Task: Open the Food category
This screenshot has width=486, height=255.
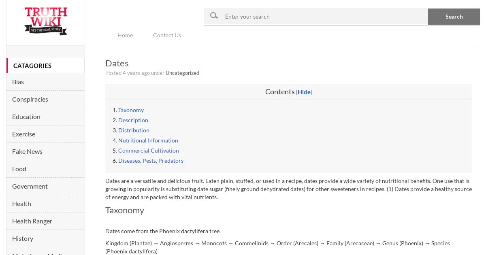Action: 45,169
